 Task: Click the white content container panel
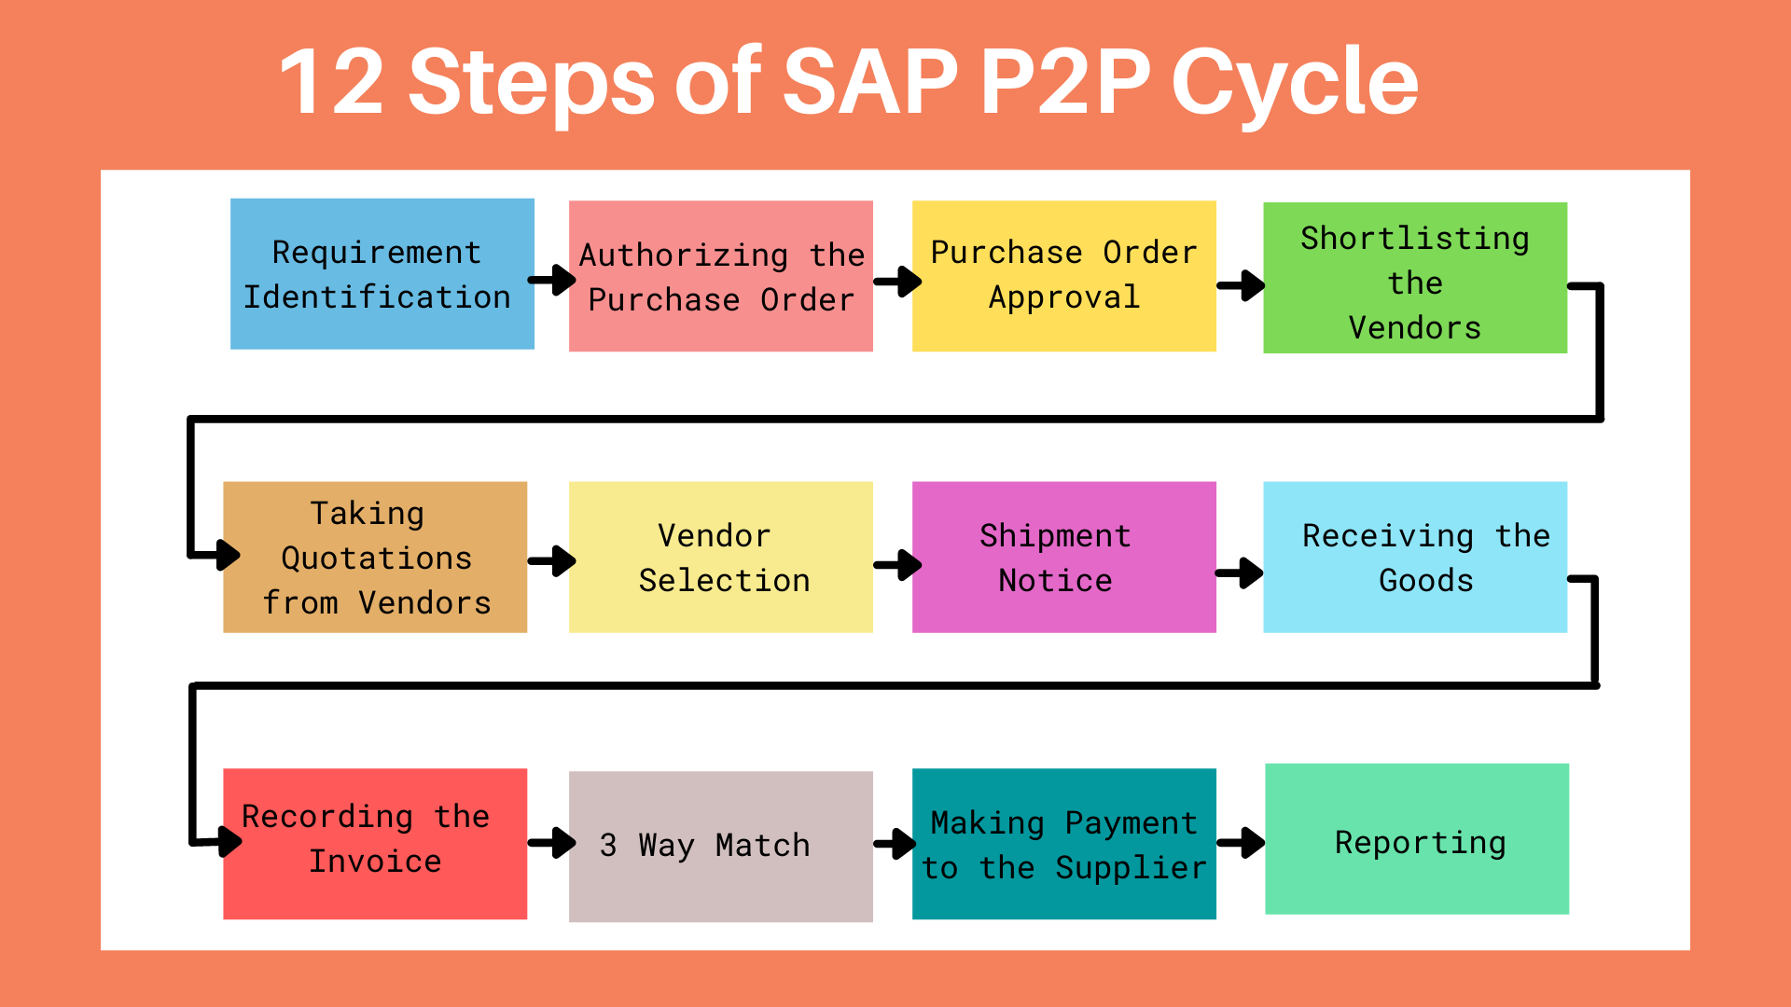click(895, 560)
